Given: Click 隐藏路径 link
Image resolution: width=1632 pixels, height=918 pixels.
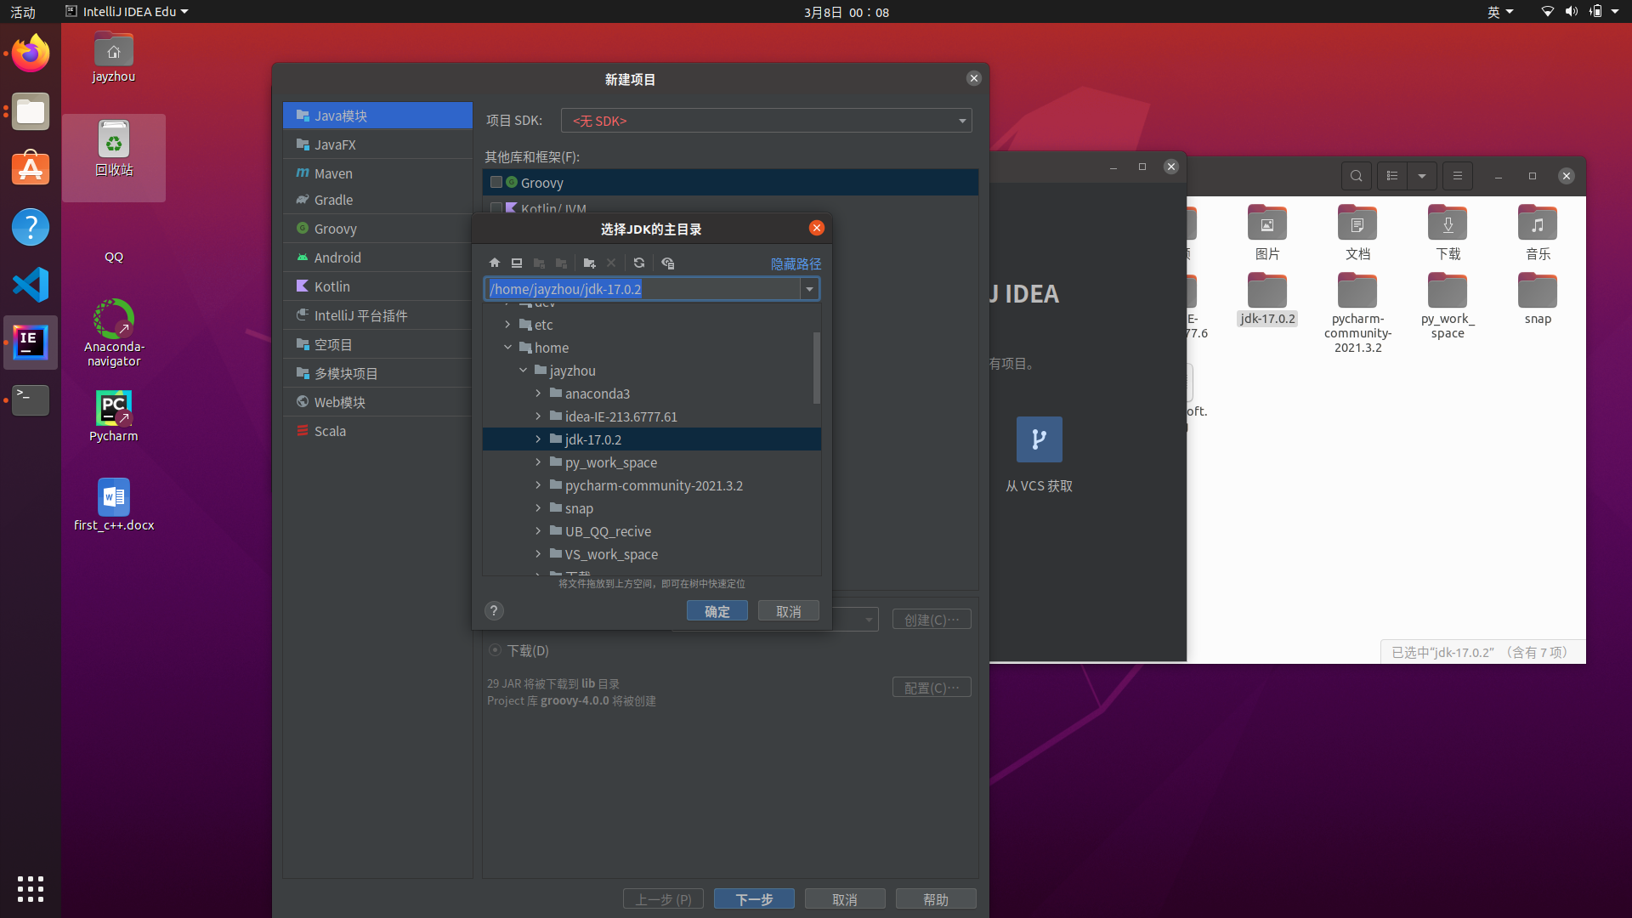Looking at the screenshot, I should (x=796, y=264).
